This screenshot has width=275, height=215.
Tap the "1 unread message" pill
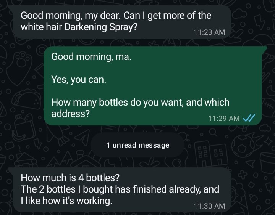[x=137, y=145]
